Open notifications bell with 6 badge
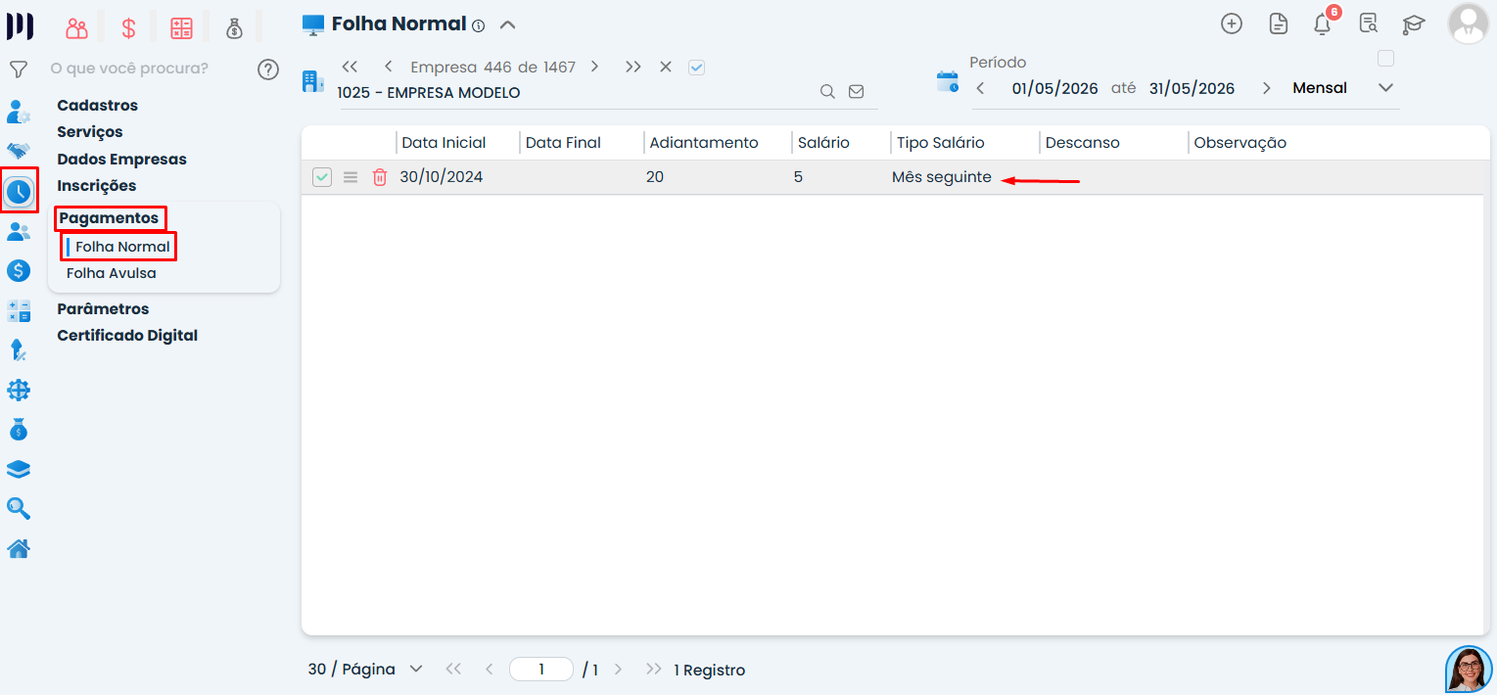The width and height of the screenshot is (1497, 695). (x=1323, y=24)
